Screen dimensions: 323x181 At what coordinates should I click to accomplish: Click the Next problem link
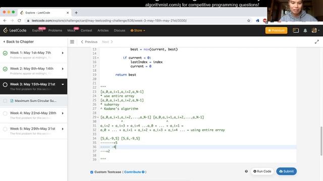pos(107,42)
